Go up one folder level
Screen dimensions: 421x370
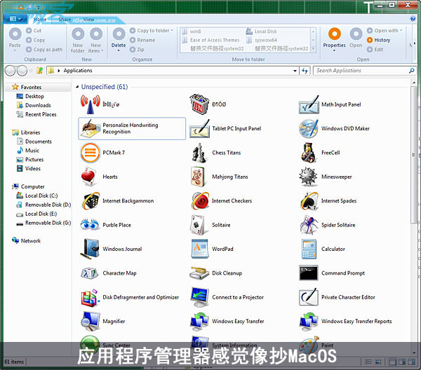[x=39, y=71]
